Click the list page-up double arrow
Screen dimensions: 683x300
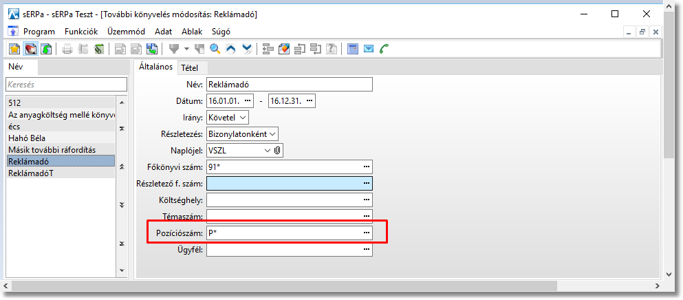(122, 167)
